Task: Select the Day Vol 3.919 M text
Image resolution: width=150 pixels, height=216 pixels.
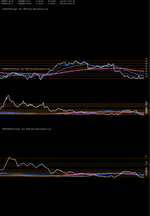Action: (x=67, y=4)
